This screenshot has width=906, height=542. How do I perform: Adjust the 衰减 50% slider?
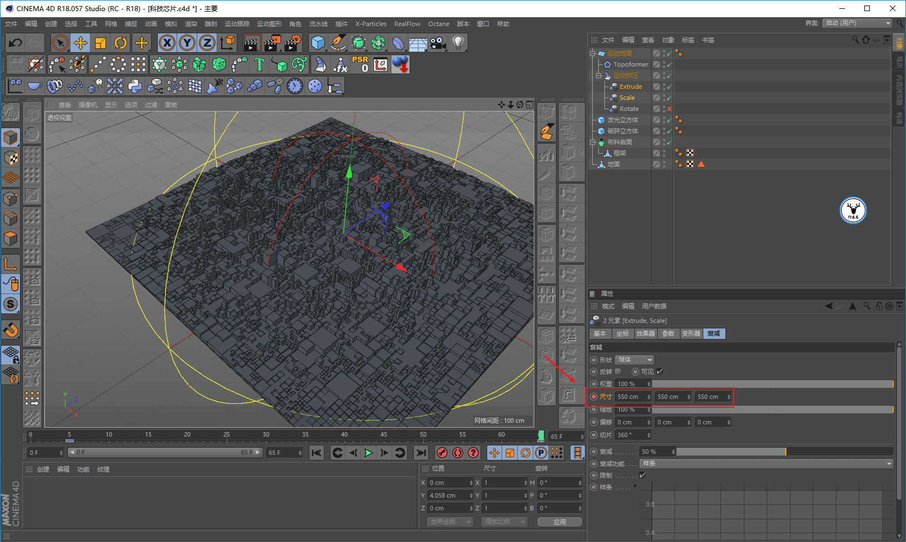pyautogui.click(x=784, y=452)
